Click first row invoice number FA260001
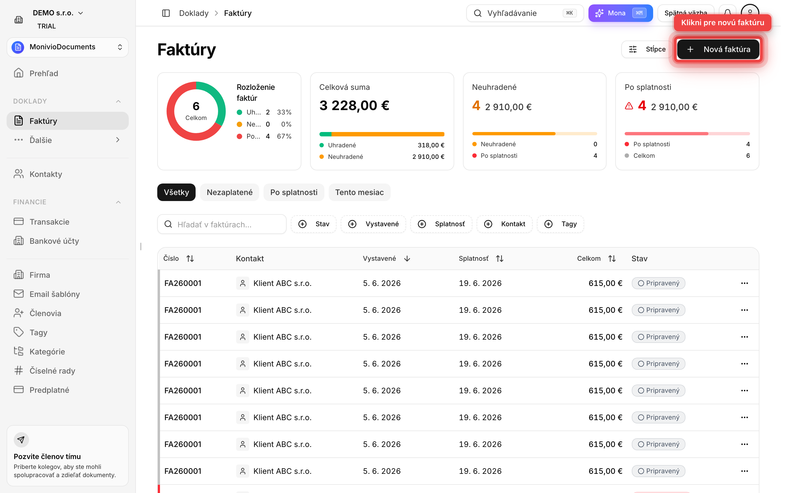The height and width of the screenshot is (493, 789). [182, 283]
